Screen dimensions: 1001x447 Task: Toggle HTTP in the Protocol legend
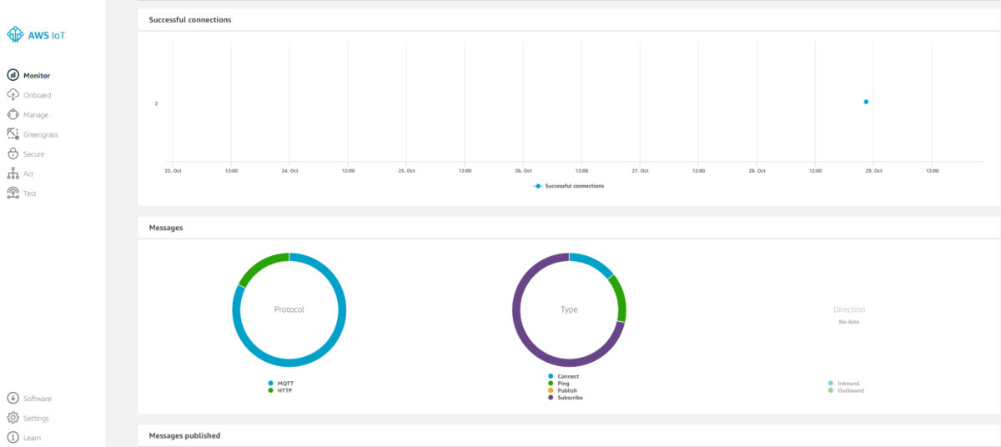pos(279,390)
